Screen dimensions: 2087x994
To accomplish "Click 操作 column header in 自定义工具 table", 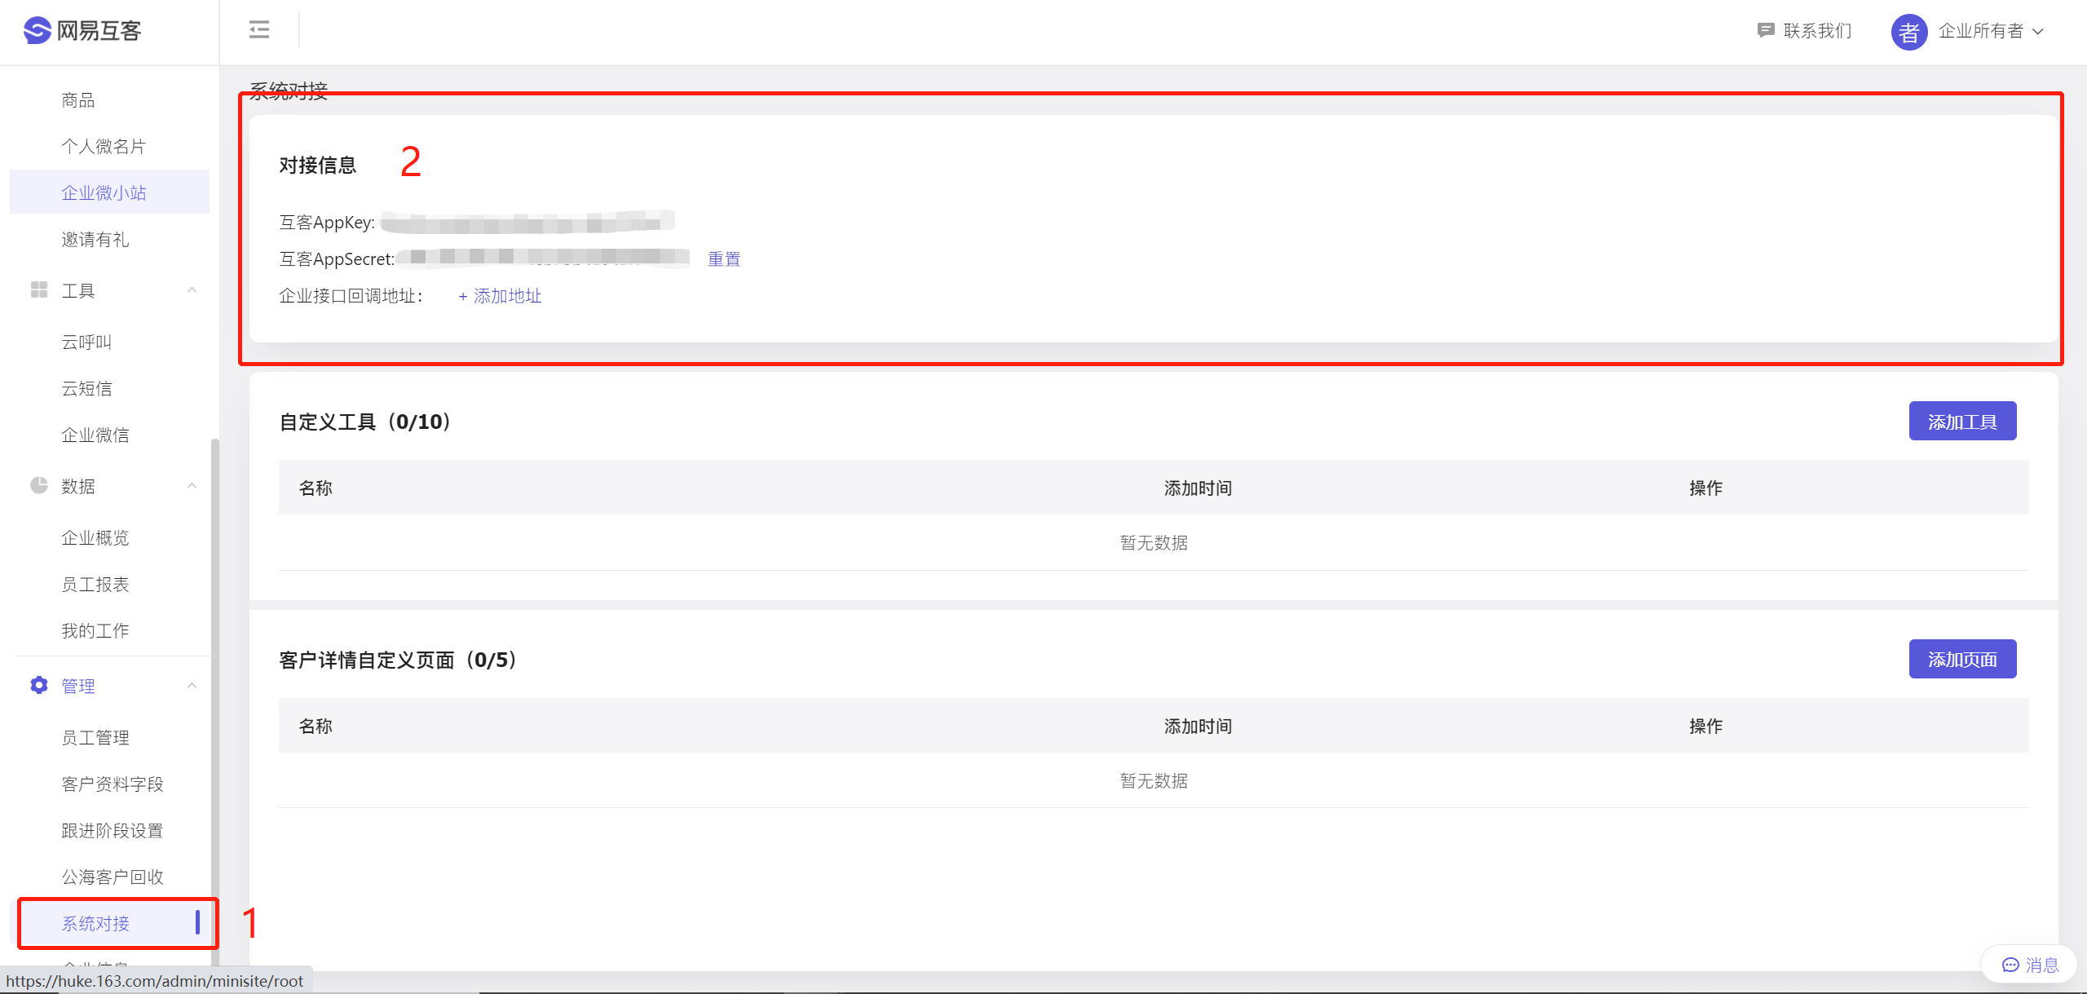I will point(1705,488).
